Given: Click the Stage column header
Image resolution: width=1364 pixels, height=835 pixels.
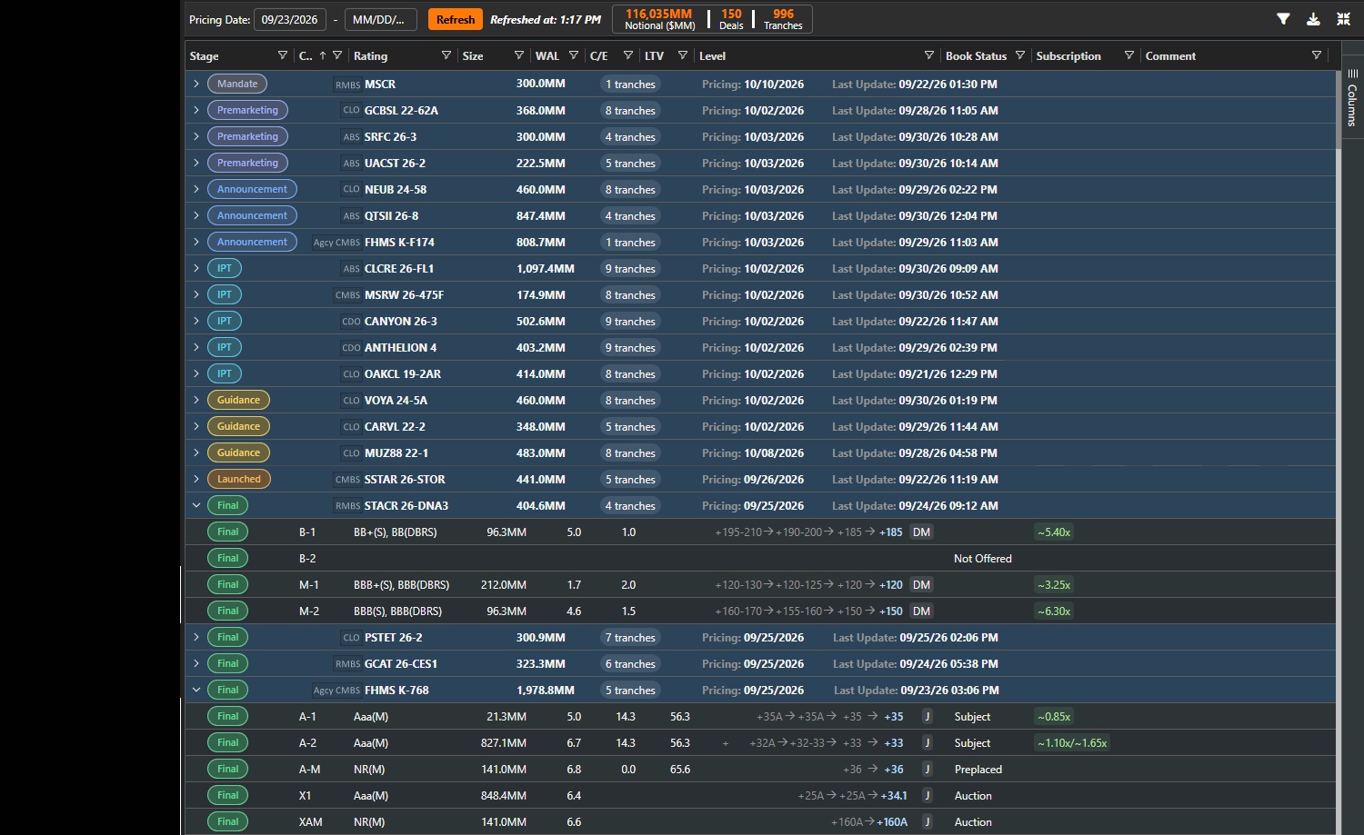Looking at the screenshot, I should pos(205,55).
